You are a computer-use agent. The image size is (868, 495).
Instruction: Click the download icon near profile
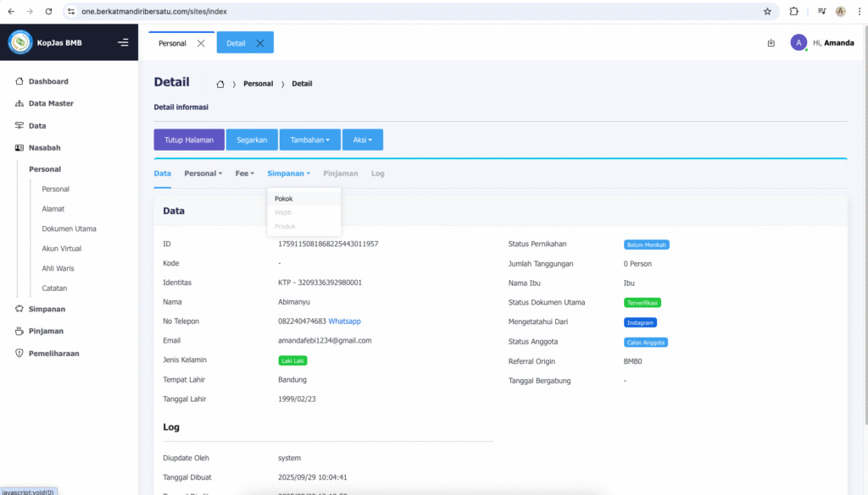point(771,43)
